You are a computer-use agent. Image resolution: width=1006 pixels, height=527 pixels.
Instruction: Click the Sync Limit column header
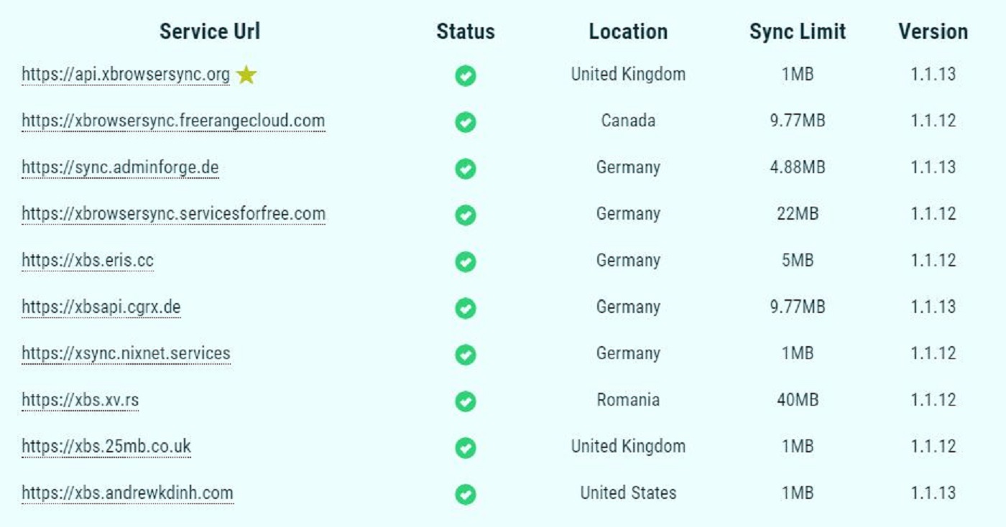798,32
